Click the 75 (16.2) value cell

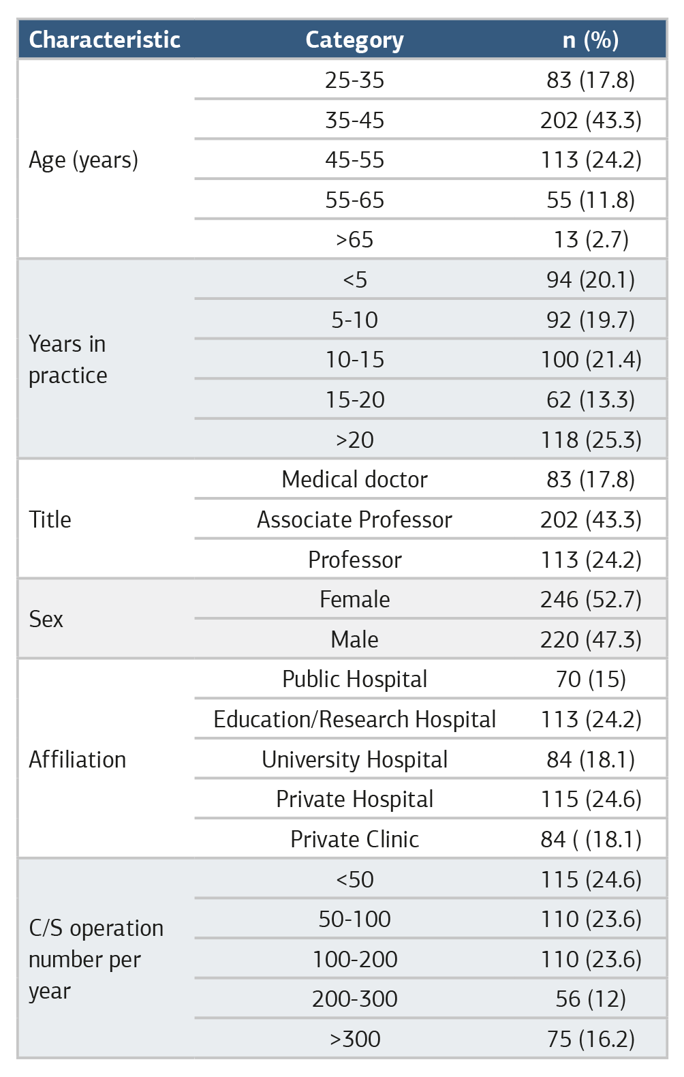click(x=591, y=1039)
